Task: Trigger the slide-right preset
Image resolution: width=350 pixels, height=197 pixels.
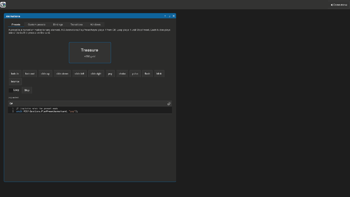Action: [x=96, y=74]
